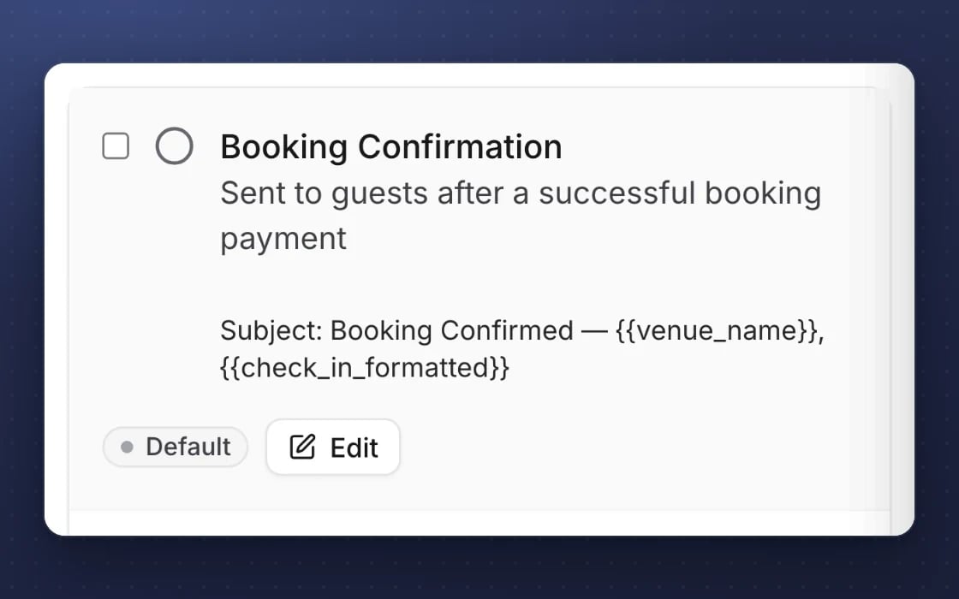Click the pencil icon in the Edit button
The height and width of the screenshot is (599, 959).
(302, 447)
